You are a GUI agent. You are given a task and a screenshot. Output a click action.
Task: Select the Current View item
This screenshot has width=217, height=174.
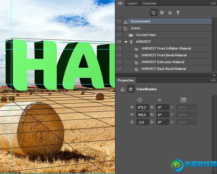(x=146, y=35)
